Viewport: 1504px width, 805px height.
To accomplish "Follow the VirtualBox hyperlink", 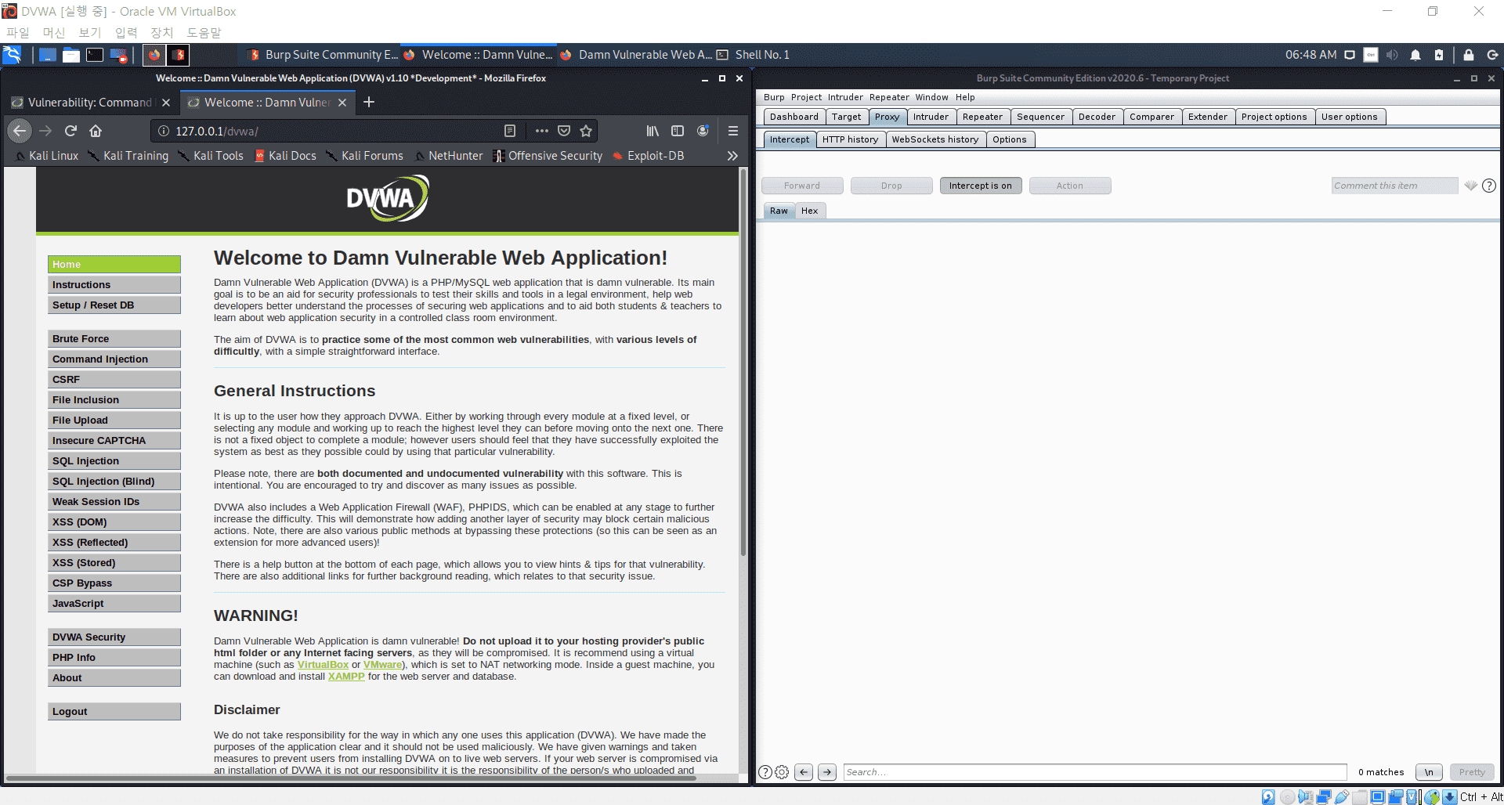I will [x=323, y=665].
